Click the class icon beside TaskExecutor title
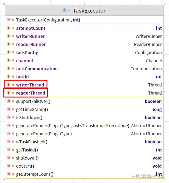 [x=64, y=10]
